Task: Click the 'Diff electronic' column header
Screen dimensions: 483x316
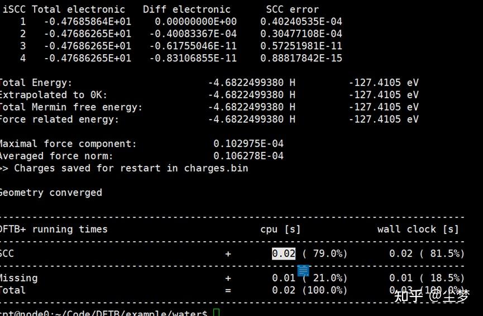Action: [186, 9]
